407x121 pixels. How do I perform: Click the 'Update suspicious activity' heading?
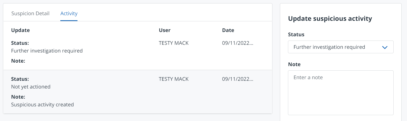click(330, 19)
